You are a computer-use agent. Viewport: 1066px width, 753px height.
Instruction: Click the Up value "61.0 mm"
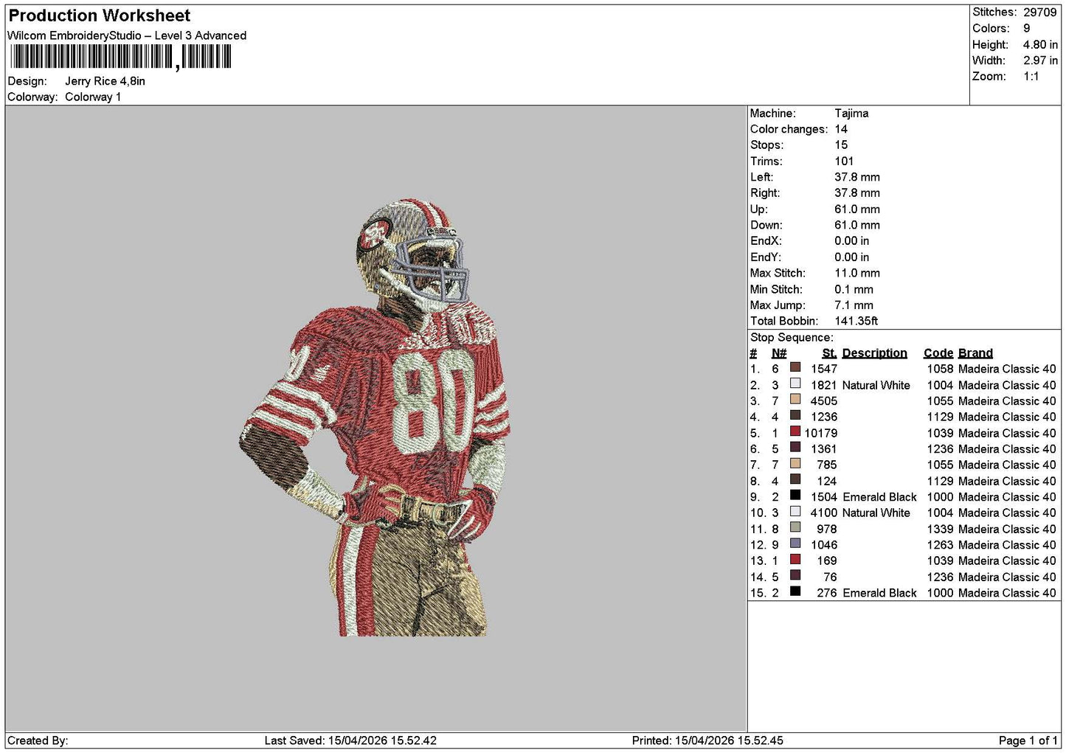[x=857, y=209]
